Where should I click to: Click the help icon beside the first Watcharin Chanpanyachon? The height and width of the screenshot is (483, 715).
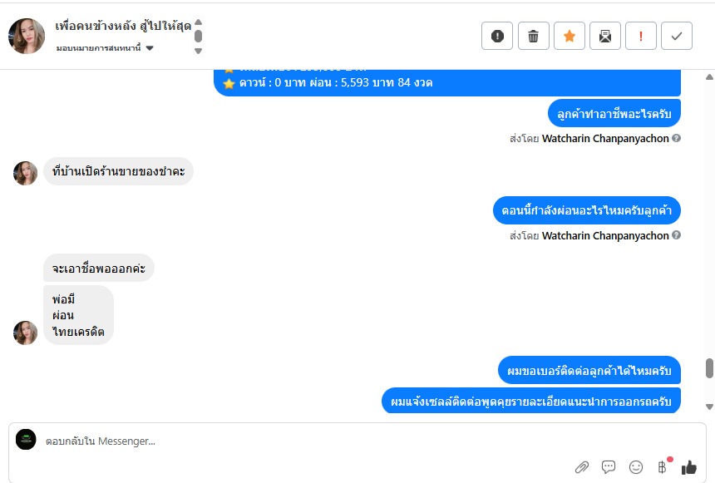[676, 138]
